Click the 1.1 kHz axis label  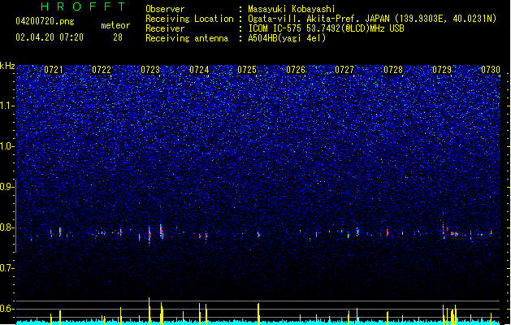6,106
